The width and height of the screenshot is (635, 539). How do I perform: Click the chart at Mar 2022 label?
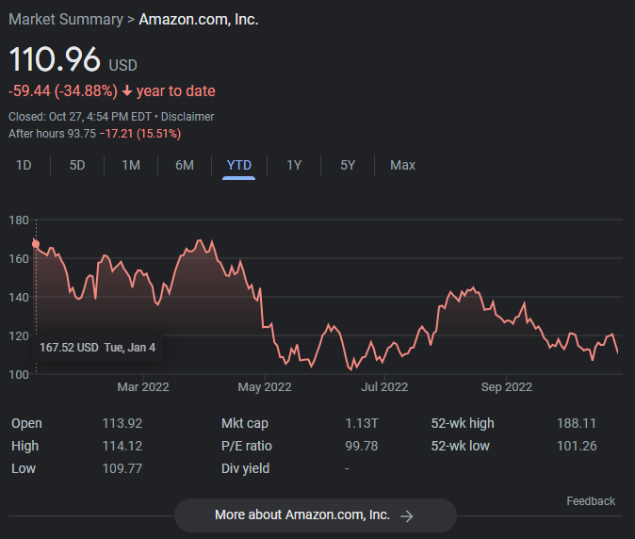(142, 386)
